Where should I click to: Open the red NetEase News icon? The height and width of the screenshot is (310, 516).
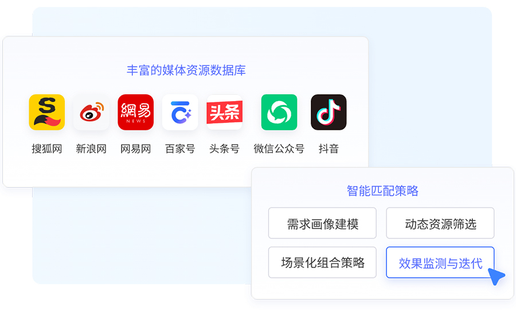(x=135, y=113)
